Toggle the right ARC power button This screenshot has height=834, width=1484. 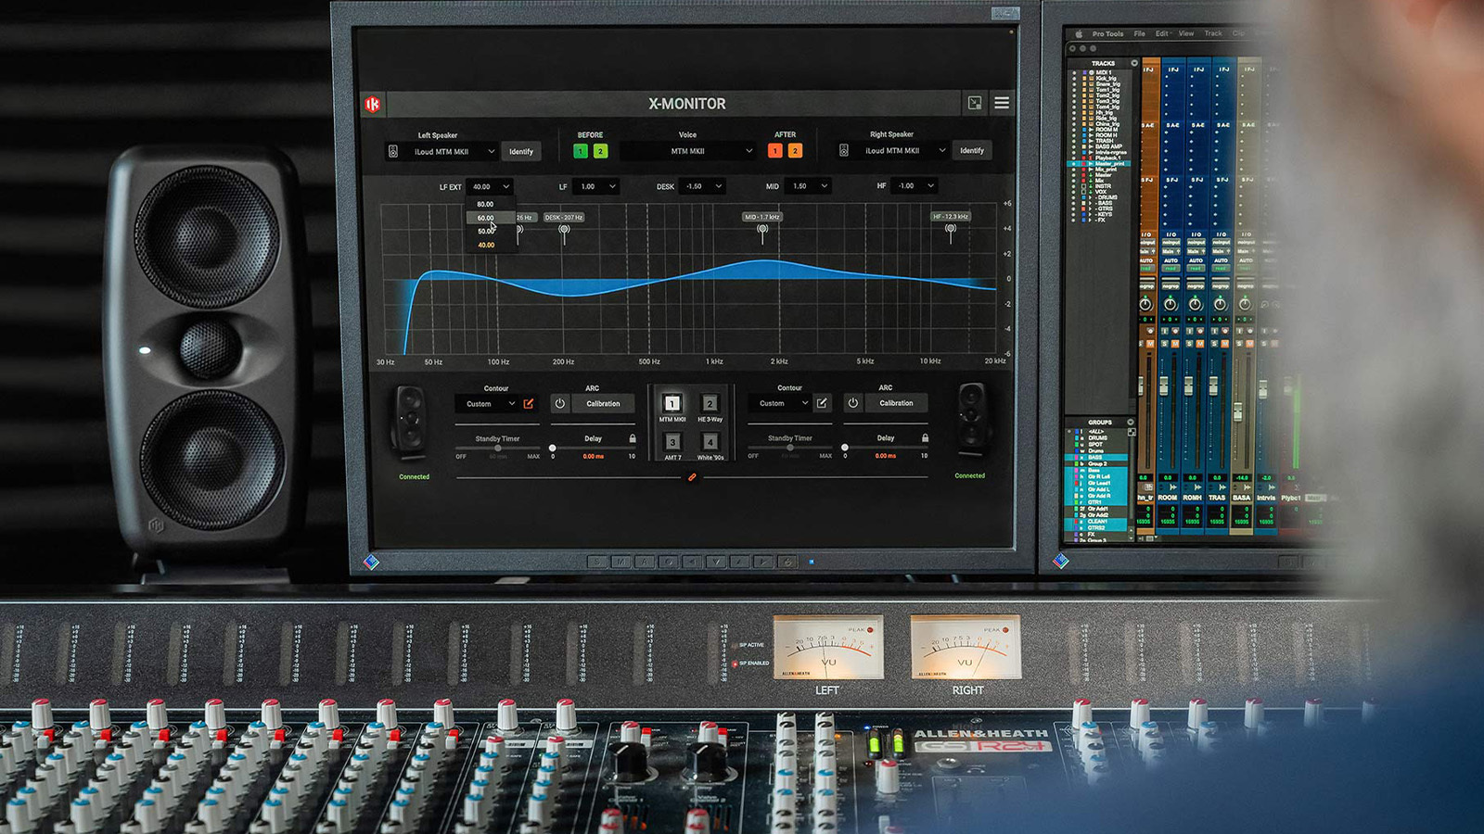853,401
